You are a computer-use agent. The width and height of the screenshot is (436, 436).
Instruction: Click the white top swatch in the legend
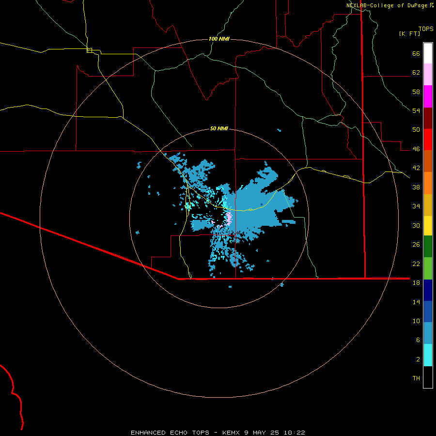(428, 53)
